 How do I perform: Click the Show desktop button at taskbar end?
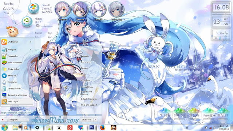pyautogui.click(x=231, y=128)
